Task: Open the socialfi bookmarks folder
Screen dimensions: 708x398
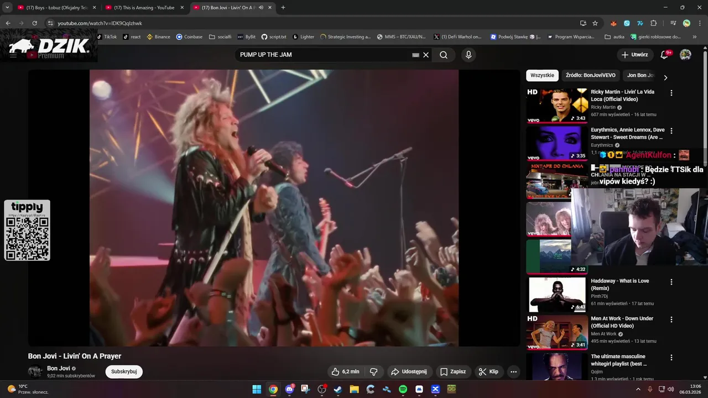Action: coord(220,37)
